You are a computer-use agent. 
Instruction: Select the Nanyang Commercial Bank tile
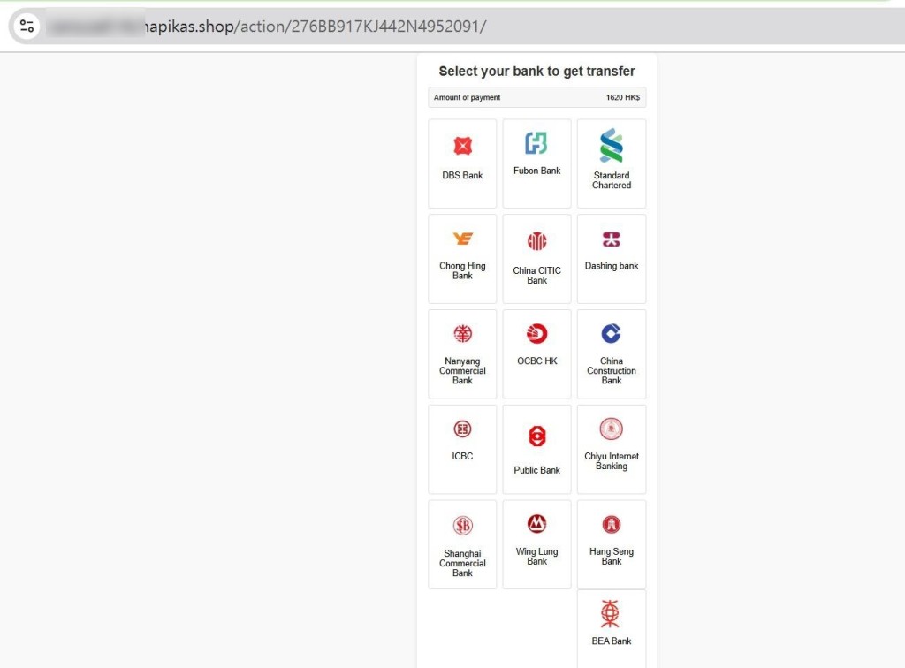pos(462,353)
